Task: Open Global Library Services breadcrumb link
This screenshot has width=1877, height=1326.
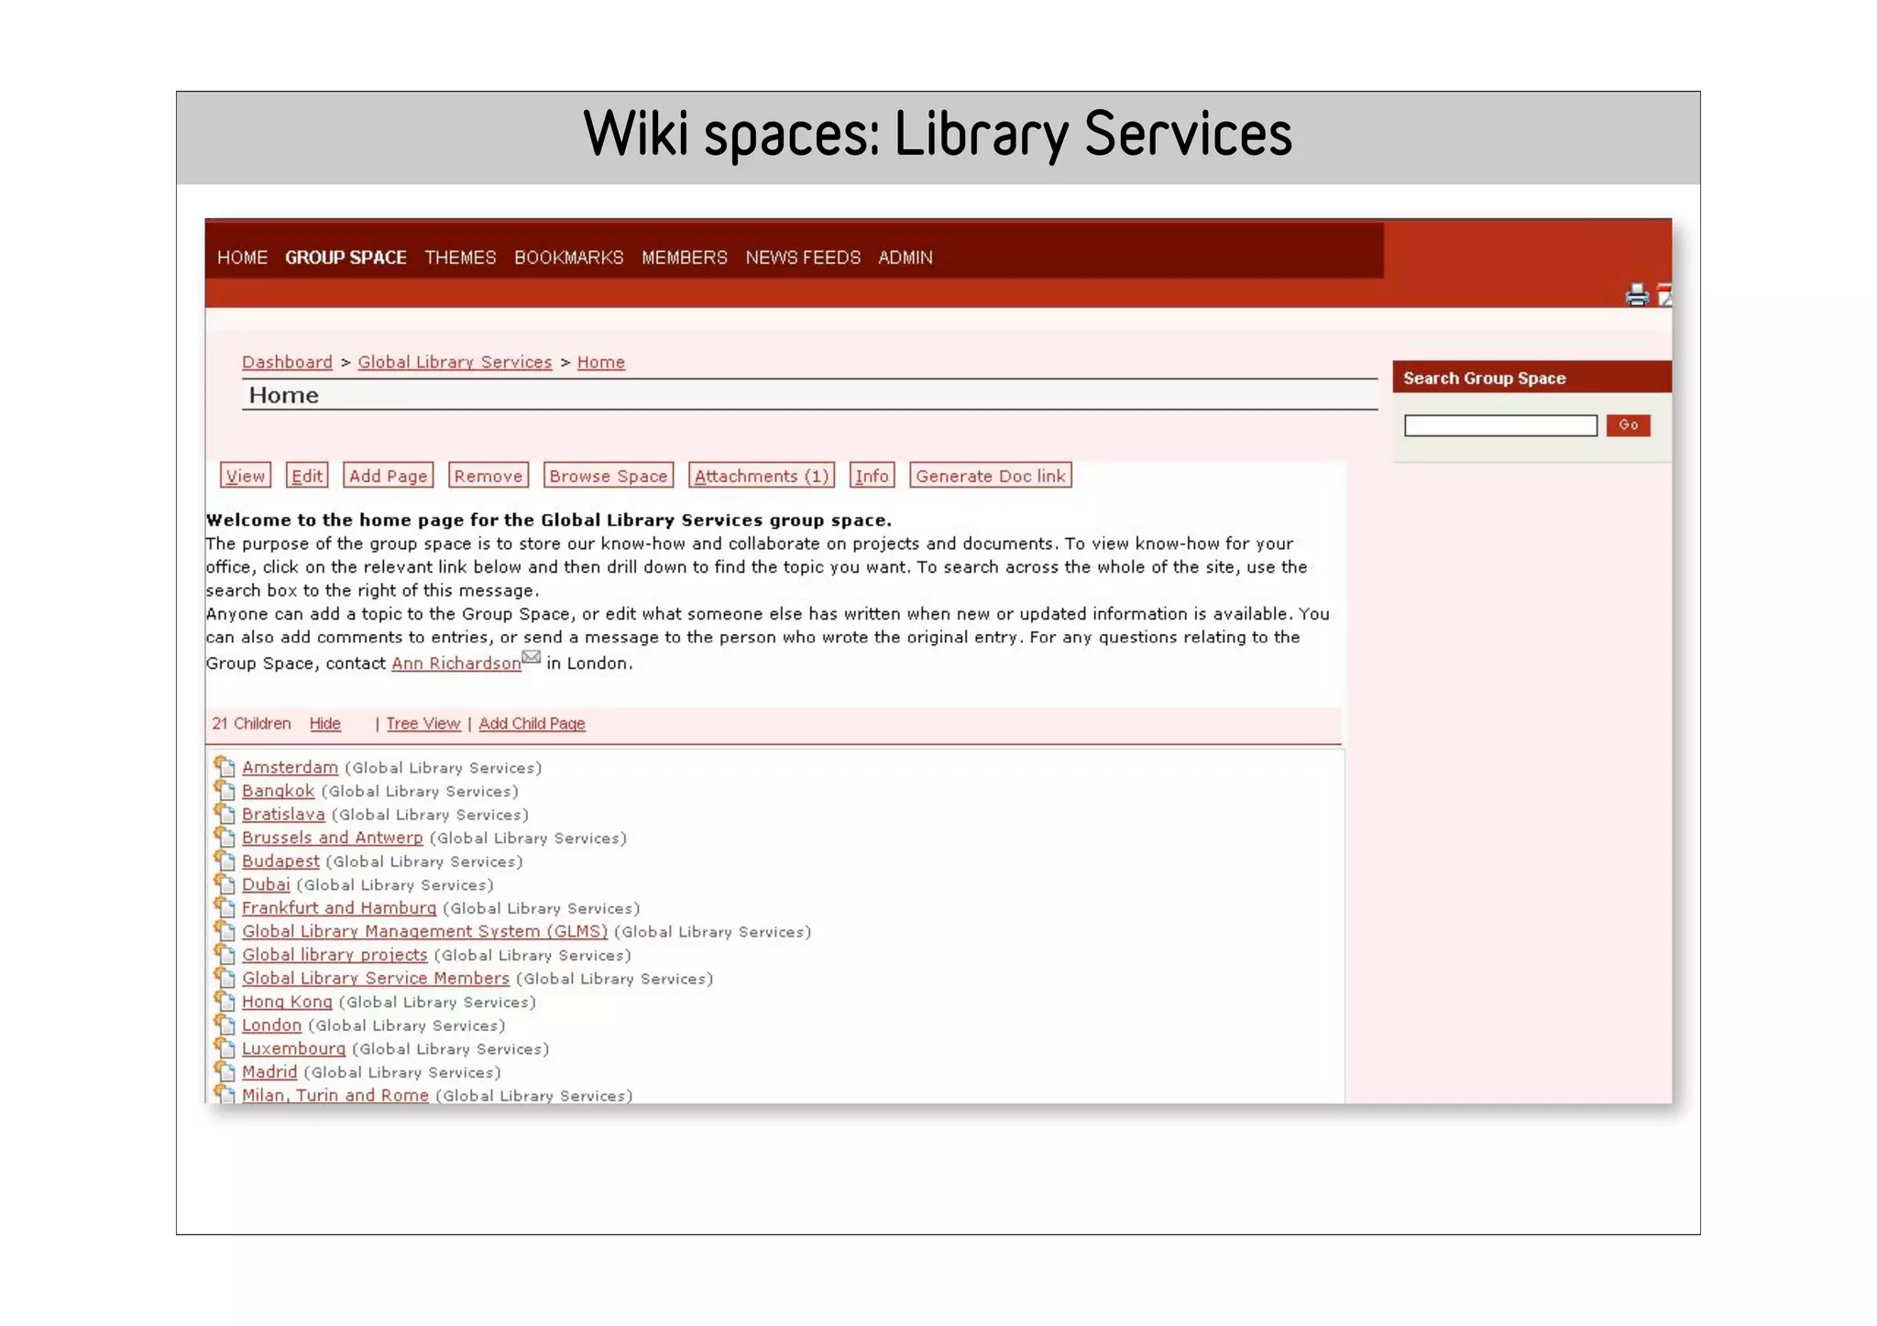Action: click(x=455, y=362)
